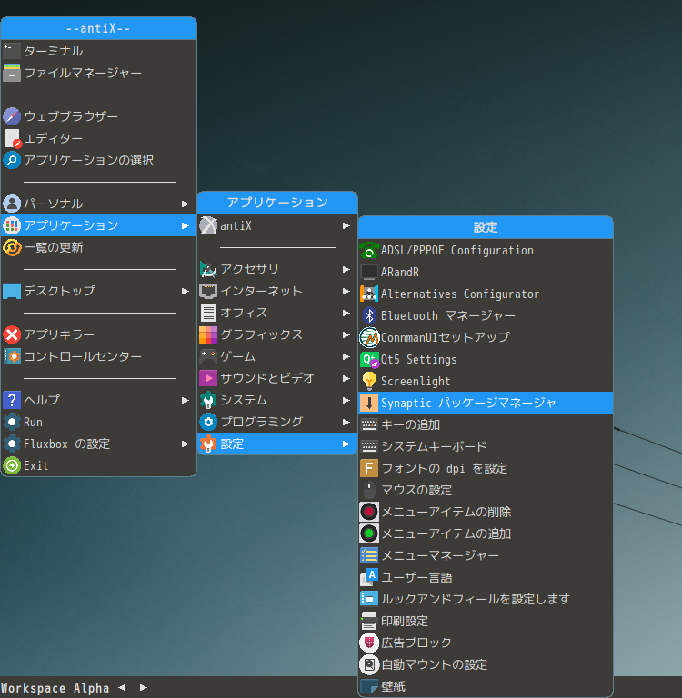Click the アプリケーション submenu title header
Screen dimensions: 682x698
(x=277, y=203)
